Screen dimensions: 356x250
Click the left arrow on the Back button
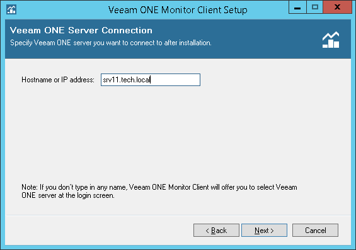pyautogui.click(x=207, y=231)
